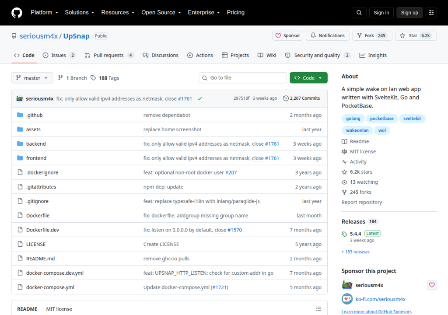The width and height of the screenshot is (448, 315).
Task: Open the Dockerfile file
Action: pos(38,215)
